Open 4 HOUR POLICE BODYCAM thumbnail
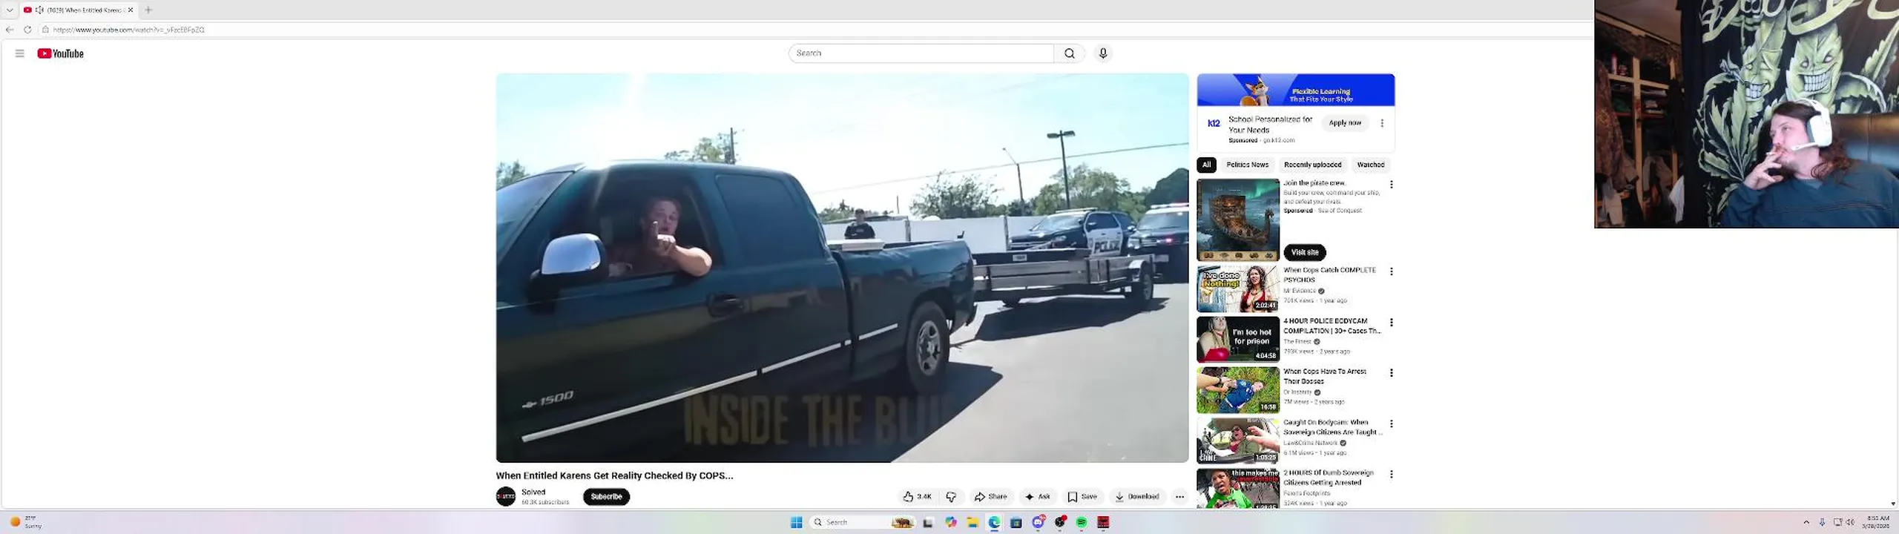 [1237, 339]
